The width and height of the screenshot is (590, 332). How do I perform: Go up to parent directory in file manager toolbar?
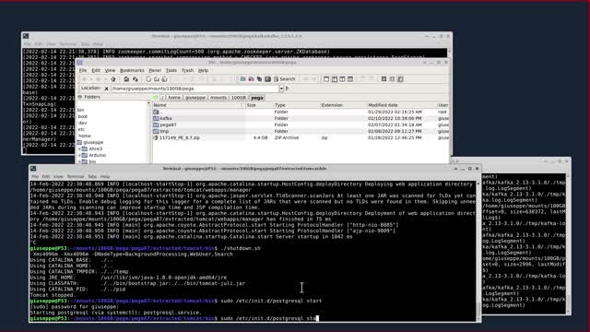tap(113, 79)
